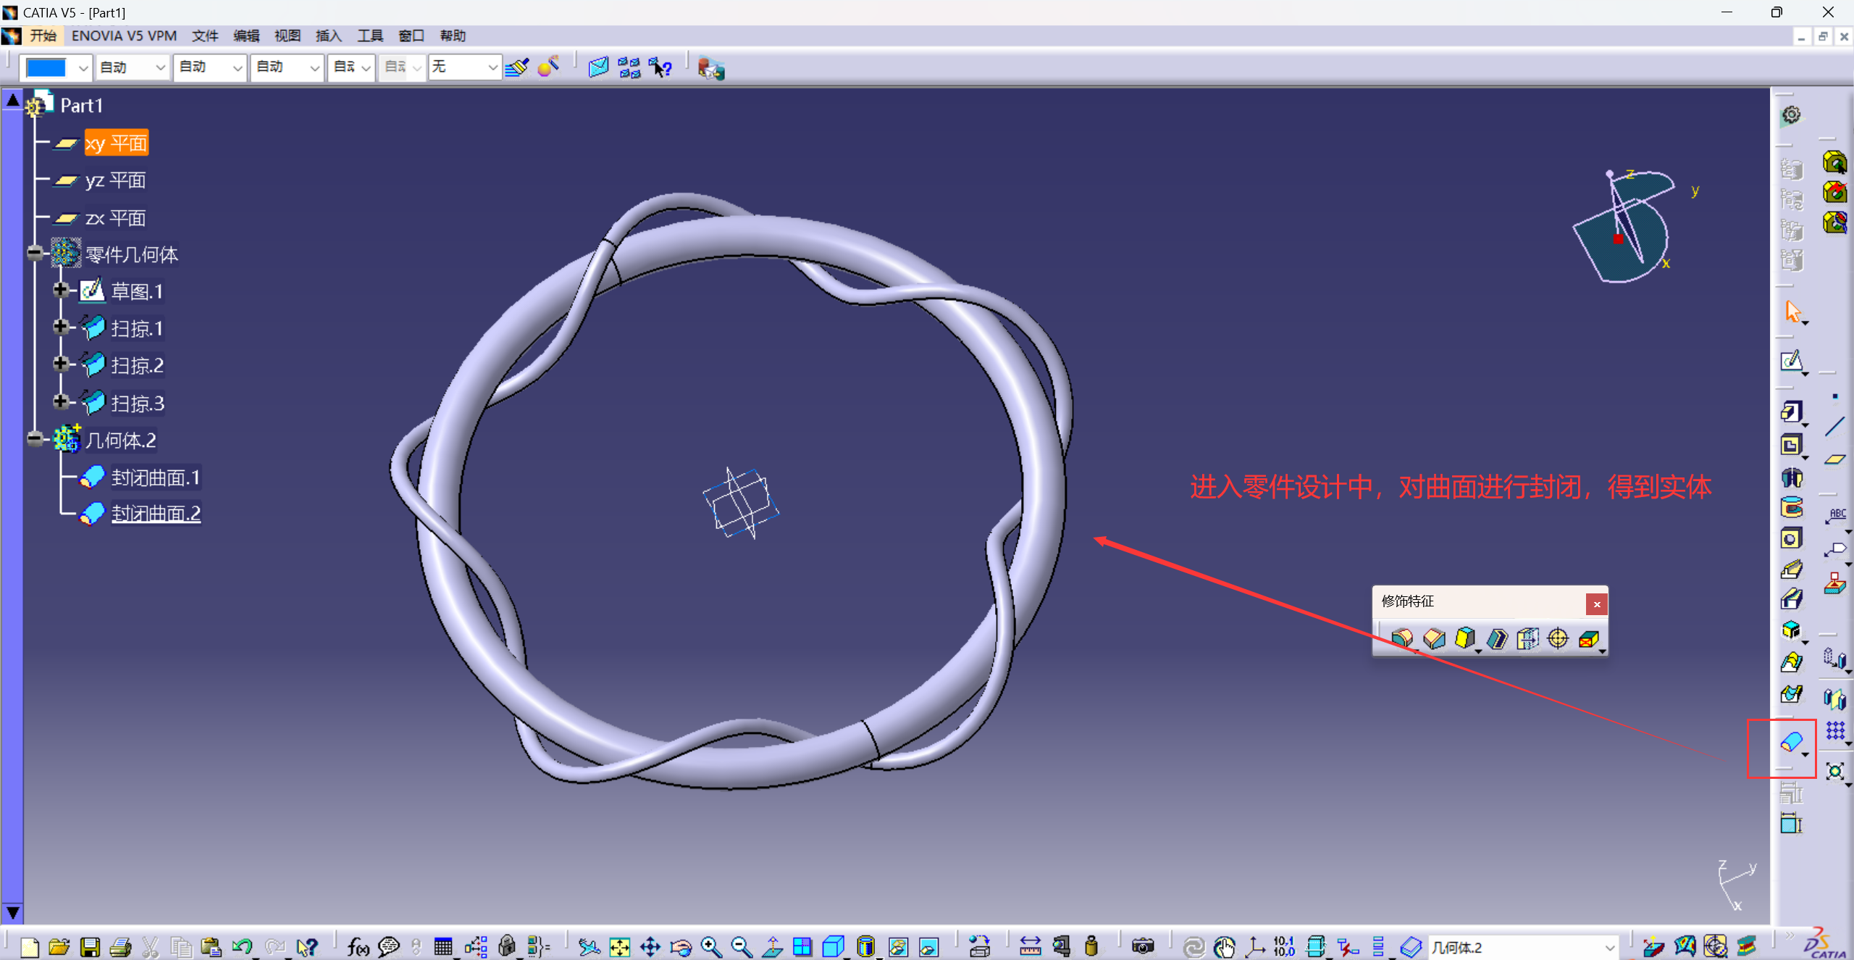Open the 视图 menu
The width and height of the screenshot is (1854, 960).
pos(288,36)
